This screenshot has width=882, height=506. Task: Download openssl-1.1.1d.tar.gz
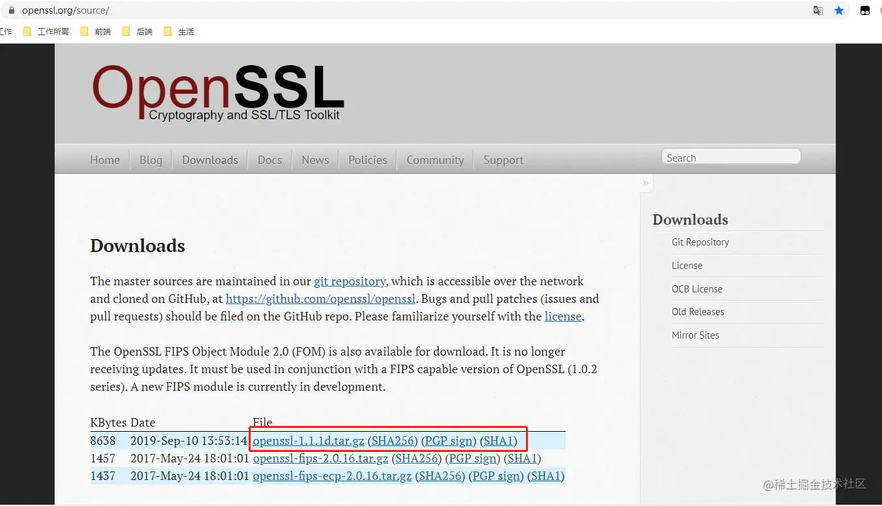pyautogui.click(x=309, y=441)
